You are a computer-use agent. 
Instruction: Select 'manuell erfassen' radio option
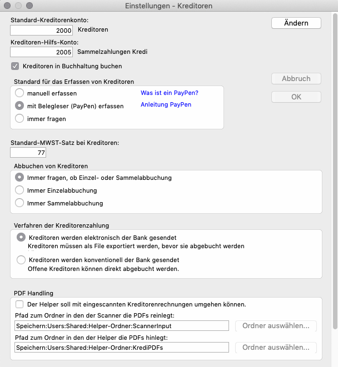click(x=20, y=93)
